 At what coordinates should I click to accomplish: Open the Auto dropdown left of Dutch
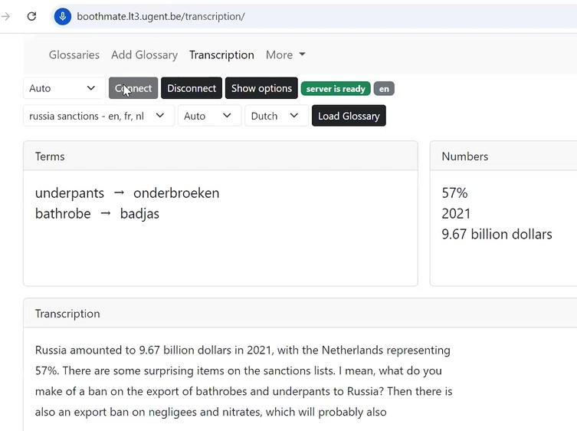[x=208, y=116]
